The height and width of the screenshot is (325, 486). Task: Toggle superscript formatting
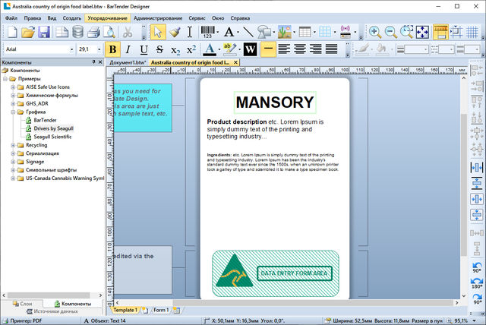point(191,49)
